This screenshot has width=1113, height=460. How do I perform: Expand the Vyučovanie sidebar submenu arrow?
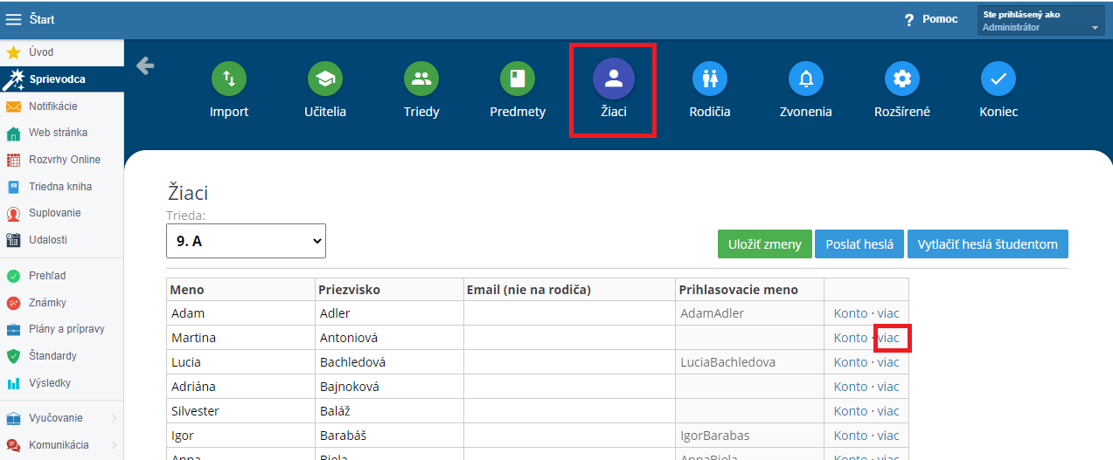tap(115, 419)
